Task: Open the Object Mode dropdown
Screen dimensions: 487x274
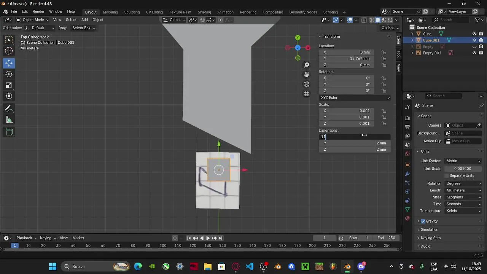Action: click(x=32, y=20)
